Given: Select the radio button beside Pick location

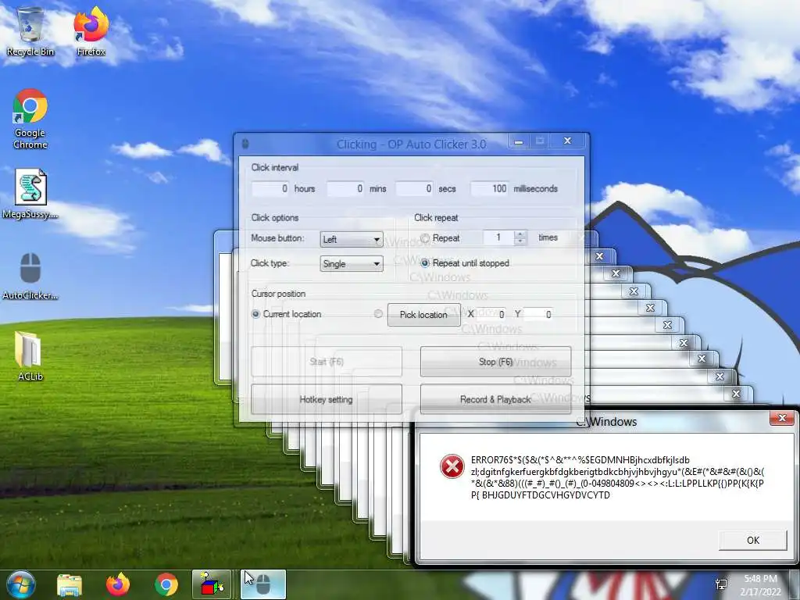Looking at the screenshot, I should [378, 314].
